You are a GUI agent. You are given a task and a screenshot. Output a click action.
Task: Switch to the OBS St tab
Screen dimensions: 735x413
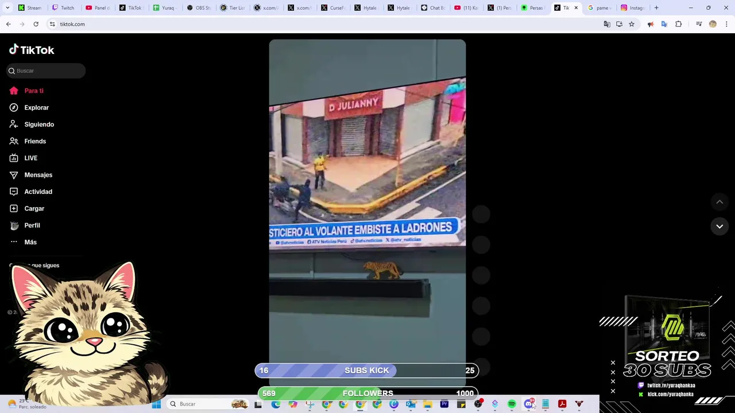[x=199, y=7]
